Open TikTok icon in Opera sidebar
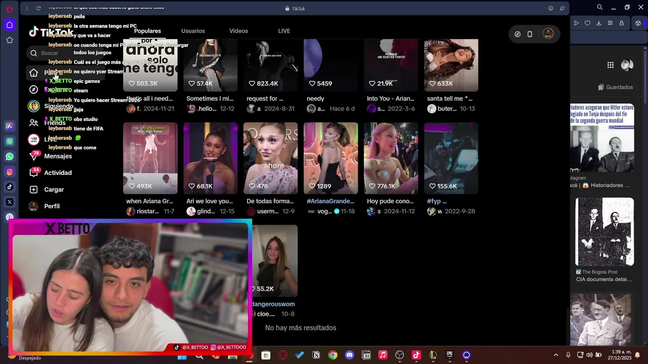648x364 pixels. 10,187
